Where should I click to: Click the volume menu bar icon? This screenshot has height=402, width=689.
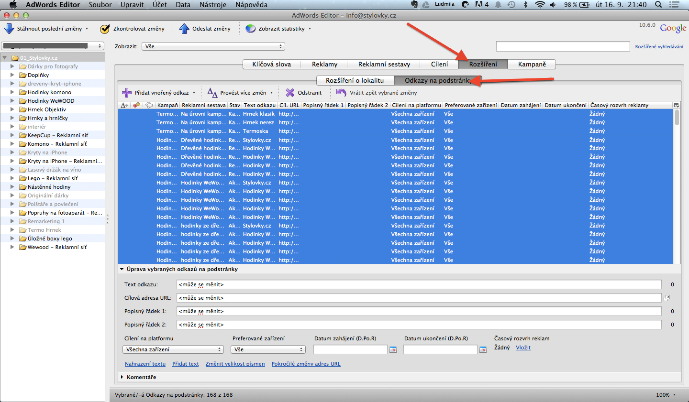553,5
